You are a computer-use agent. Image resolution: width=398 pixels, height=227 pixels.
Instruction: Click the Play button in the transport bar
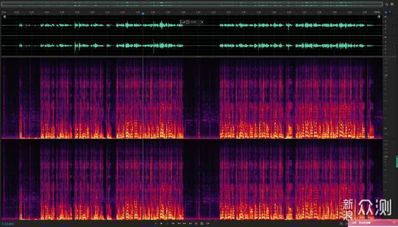coord(161,223)
